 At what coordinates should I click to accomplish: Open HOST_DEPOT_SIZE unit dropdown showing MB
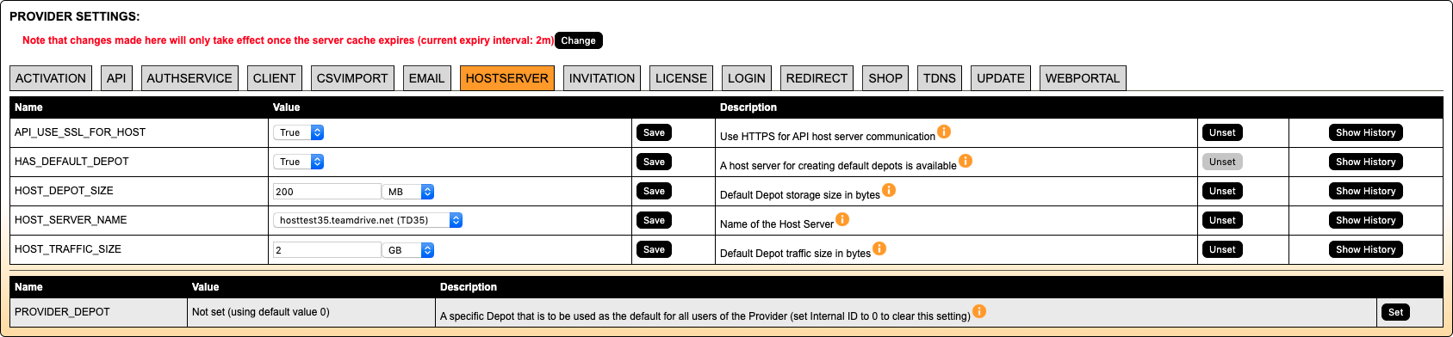408,192
